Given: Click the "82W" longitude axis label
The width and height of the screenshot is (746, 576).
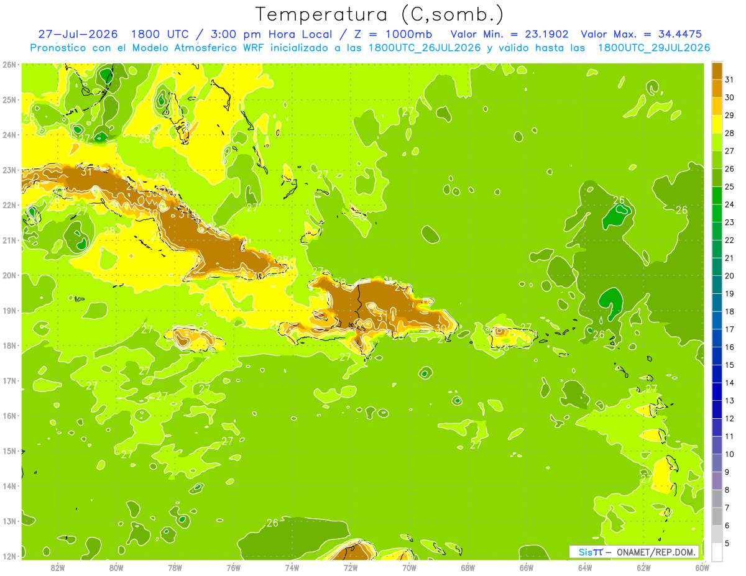Looking at the screenshot, I should (58, 567).
